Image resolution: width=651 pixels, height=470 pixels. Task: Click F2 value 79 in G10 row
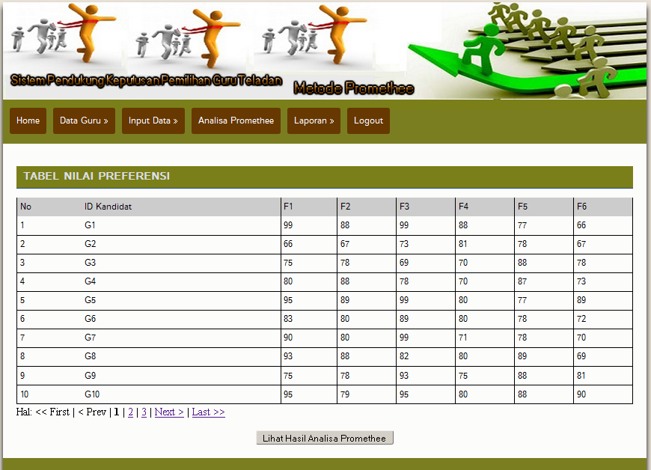tap(367, 394)
